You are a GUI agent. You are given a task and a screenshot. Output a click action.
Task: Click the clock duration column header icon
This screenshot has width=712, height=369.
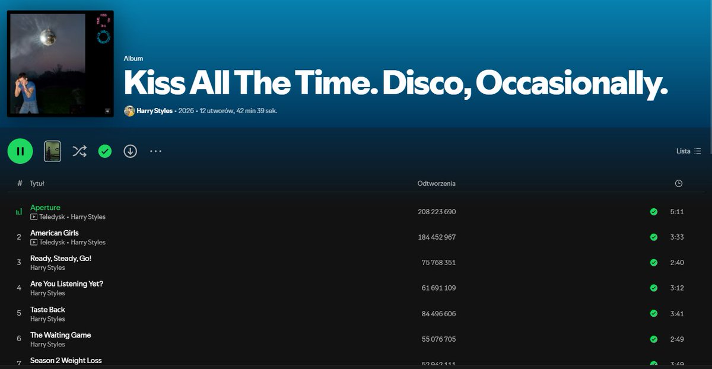pos(679,183)
